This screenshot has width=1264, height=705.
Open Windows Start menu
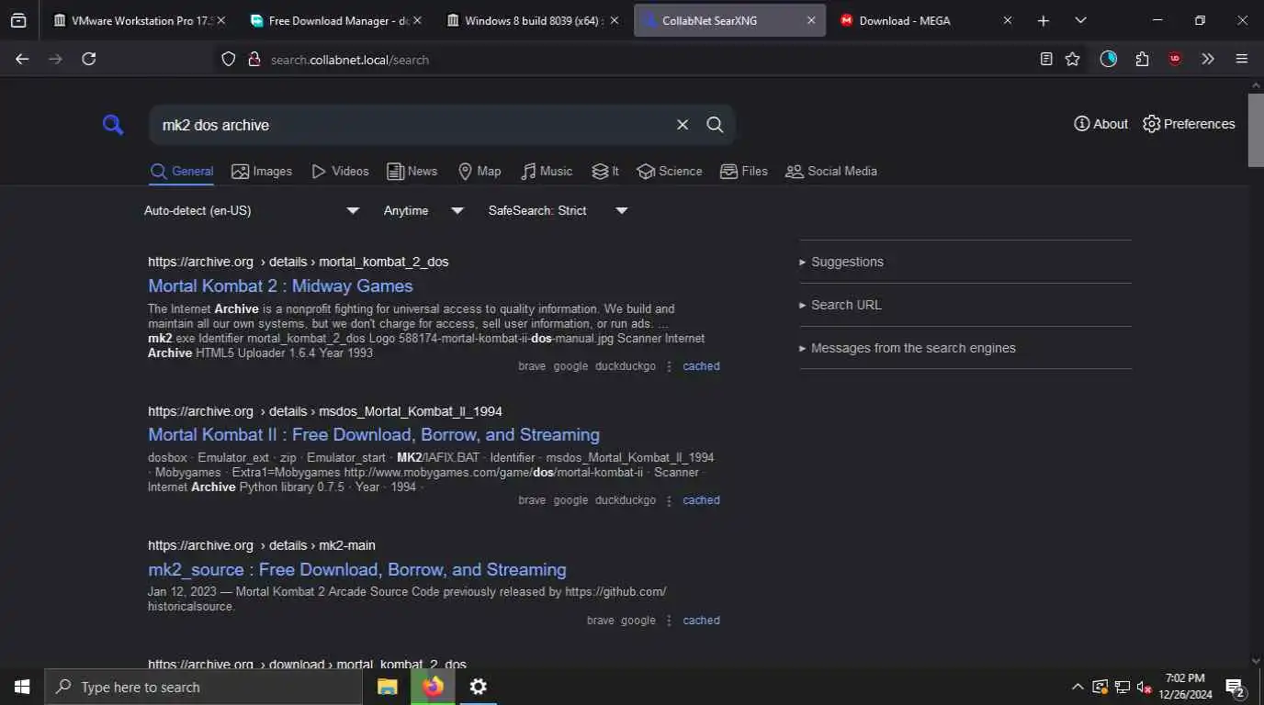click(x=22, y=687)
